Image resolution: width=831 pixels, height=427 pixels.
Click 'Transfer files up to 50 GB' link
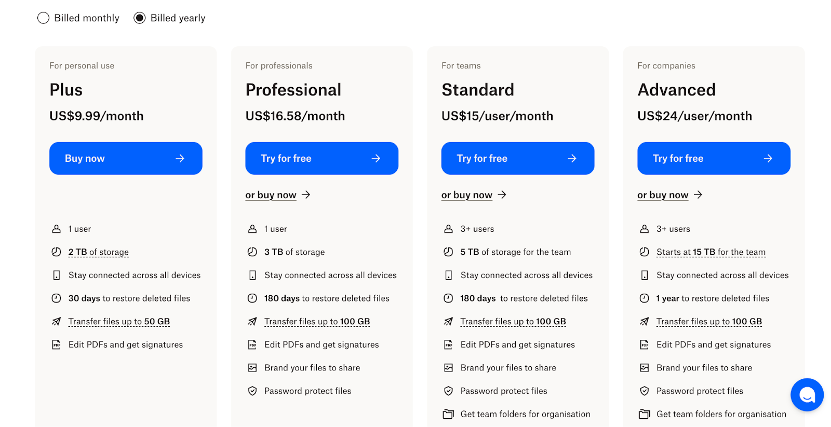coord(119,322)
